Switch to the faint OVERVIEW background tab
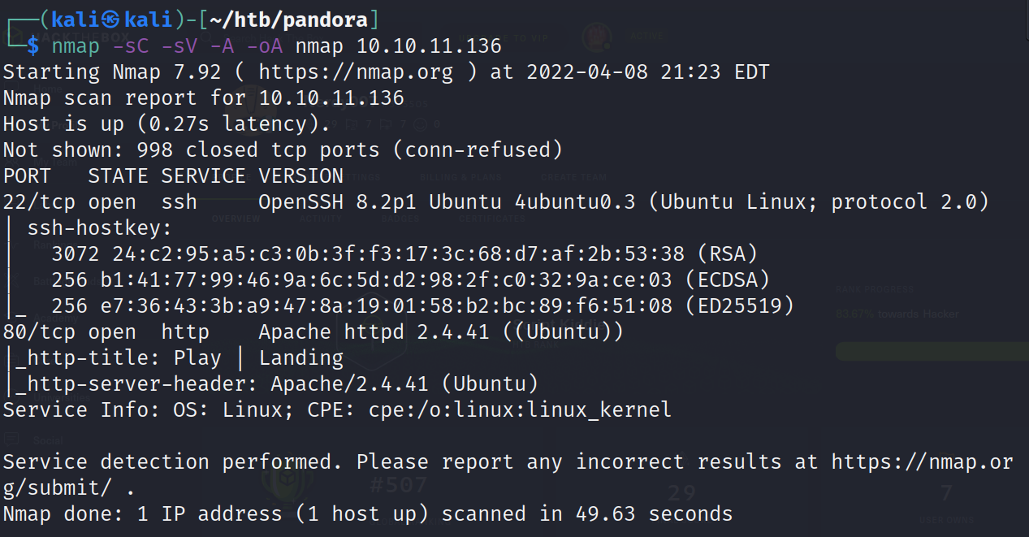Image resolution: width=1029 pixels, height=537 pixels. [236, 219]
